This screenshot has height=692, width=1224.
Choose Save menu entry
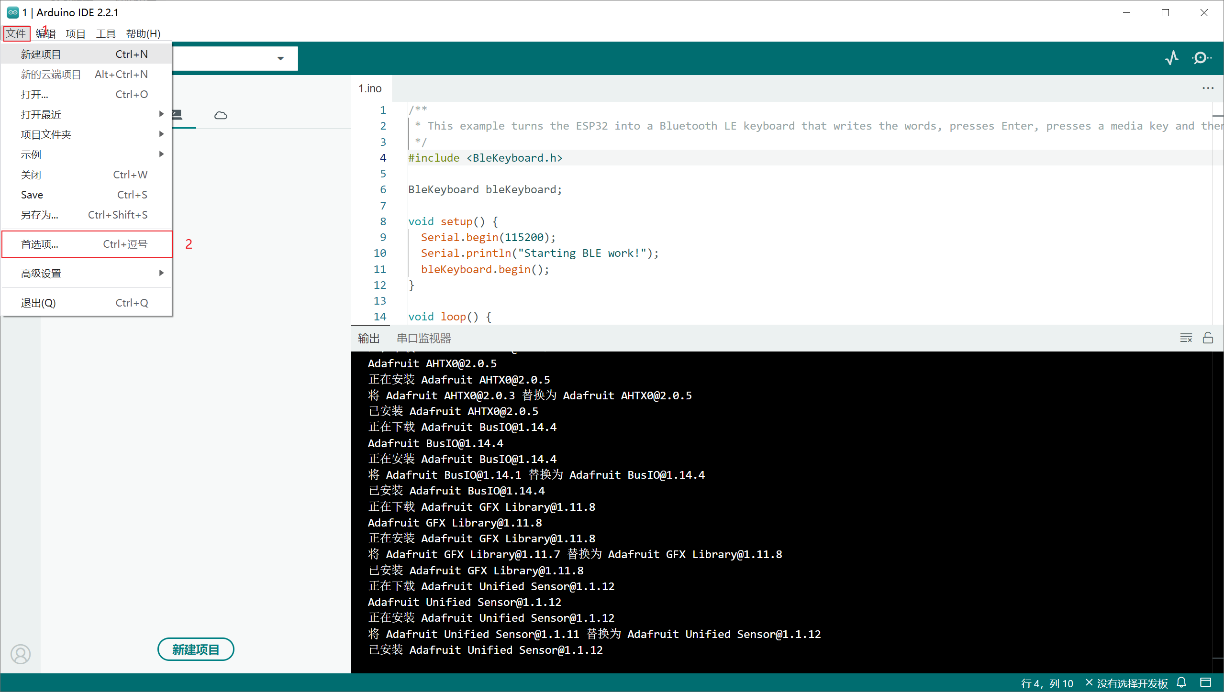click(87, 195)
